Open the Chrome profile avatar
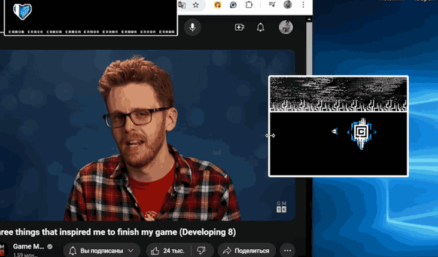This screenshot has height=257, width=438. pyautogui.click(x=287, y=4)
